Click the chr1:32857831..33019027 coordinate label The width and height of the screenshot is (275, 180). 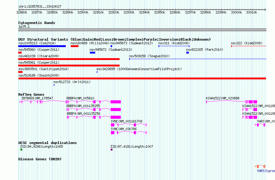(x=40, y=6)
